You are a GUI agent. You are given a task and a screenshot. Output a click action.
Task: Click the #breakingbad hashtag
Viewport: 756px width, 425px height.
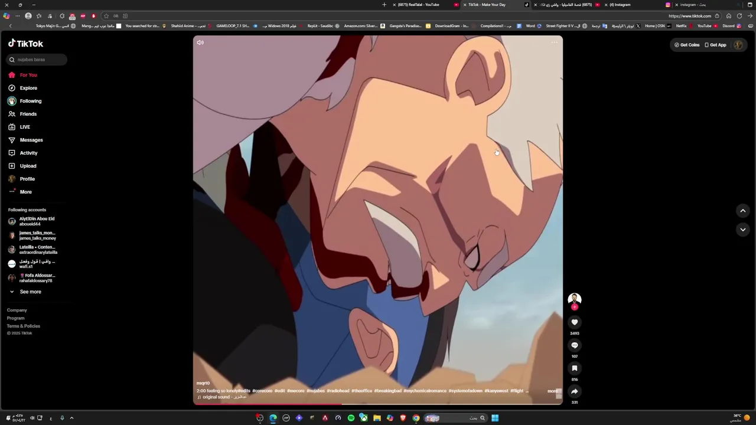point(388,391)
